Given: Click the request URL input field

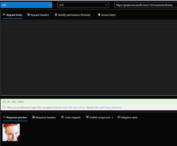Looking at the screenshot, I should pyautogui.click(x=145, y=5).
